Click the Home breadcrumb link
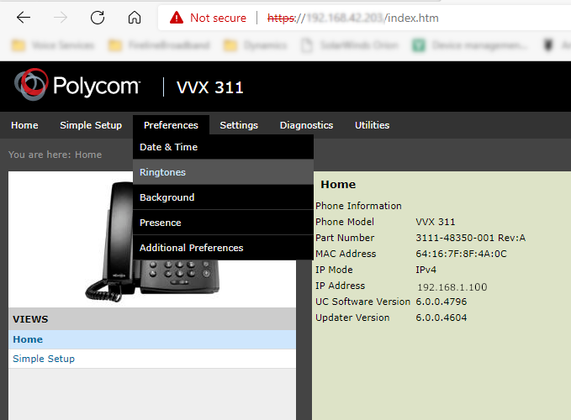 pyautogui.click(x=88, y=155)
